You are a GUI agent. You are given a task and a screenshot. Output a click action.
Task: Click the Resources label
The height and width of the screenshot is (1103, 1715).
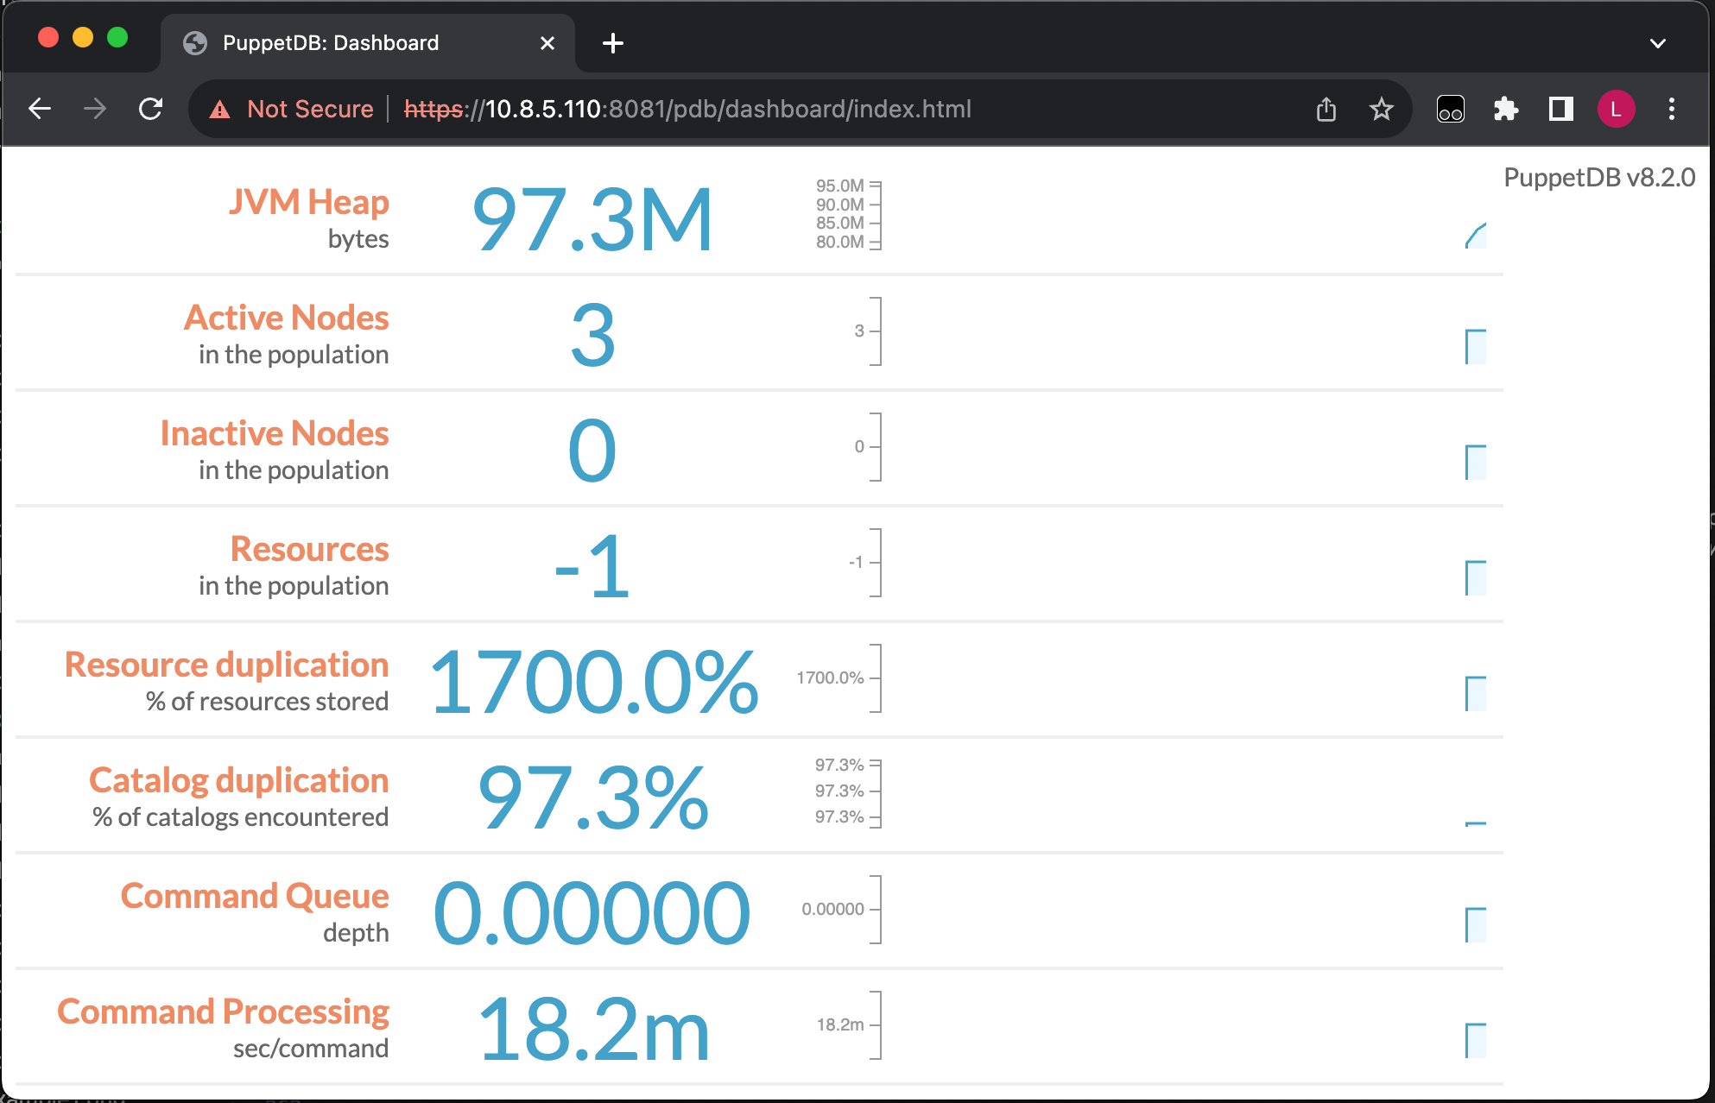click(x=310, y=549)
